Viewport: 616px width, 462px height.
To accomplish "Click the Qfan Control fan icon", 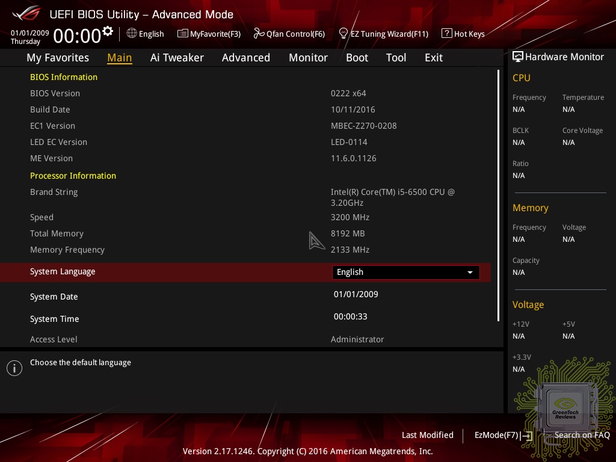I will click(x=259, y=34).
